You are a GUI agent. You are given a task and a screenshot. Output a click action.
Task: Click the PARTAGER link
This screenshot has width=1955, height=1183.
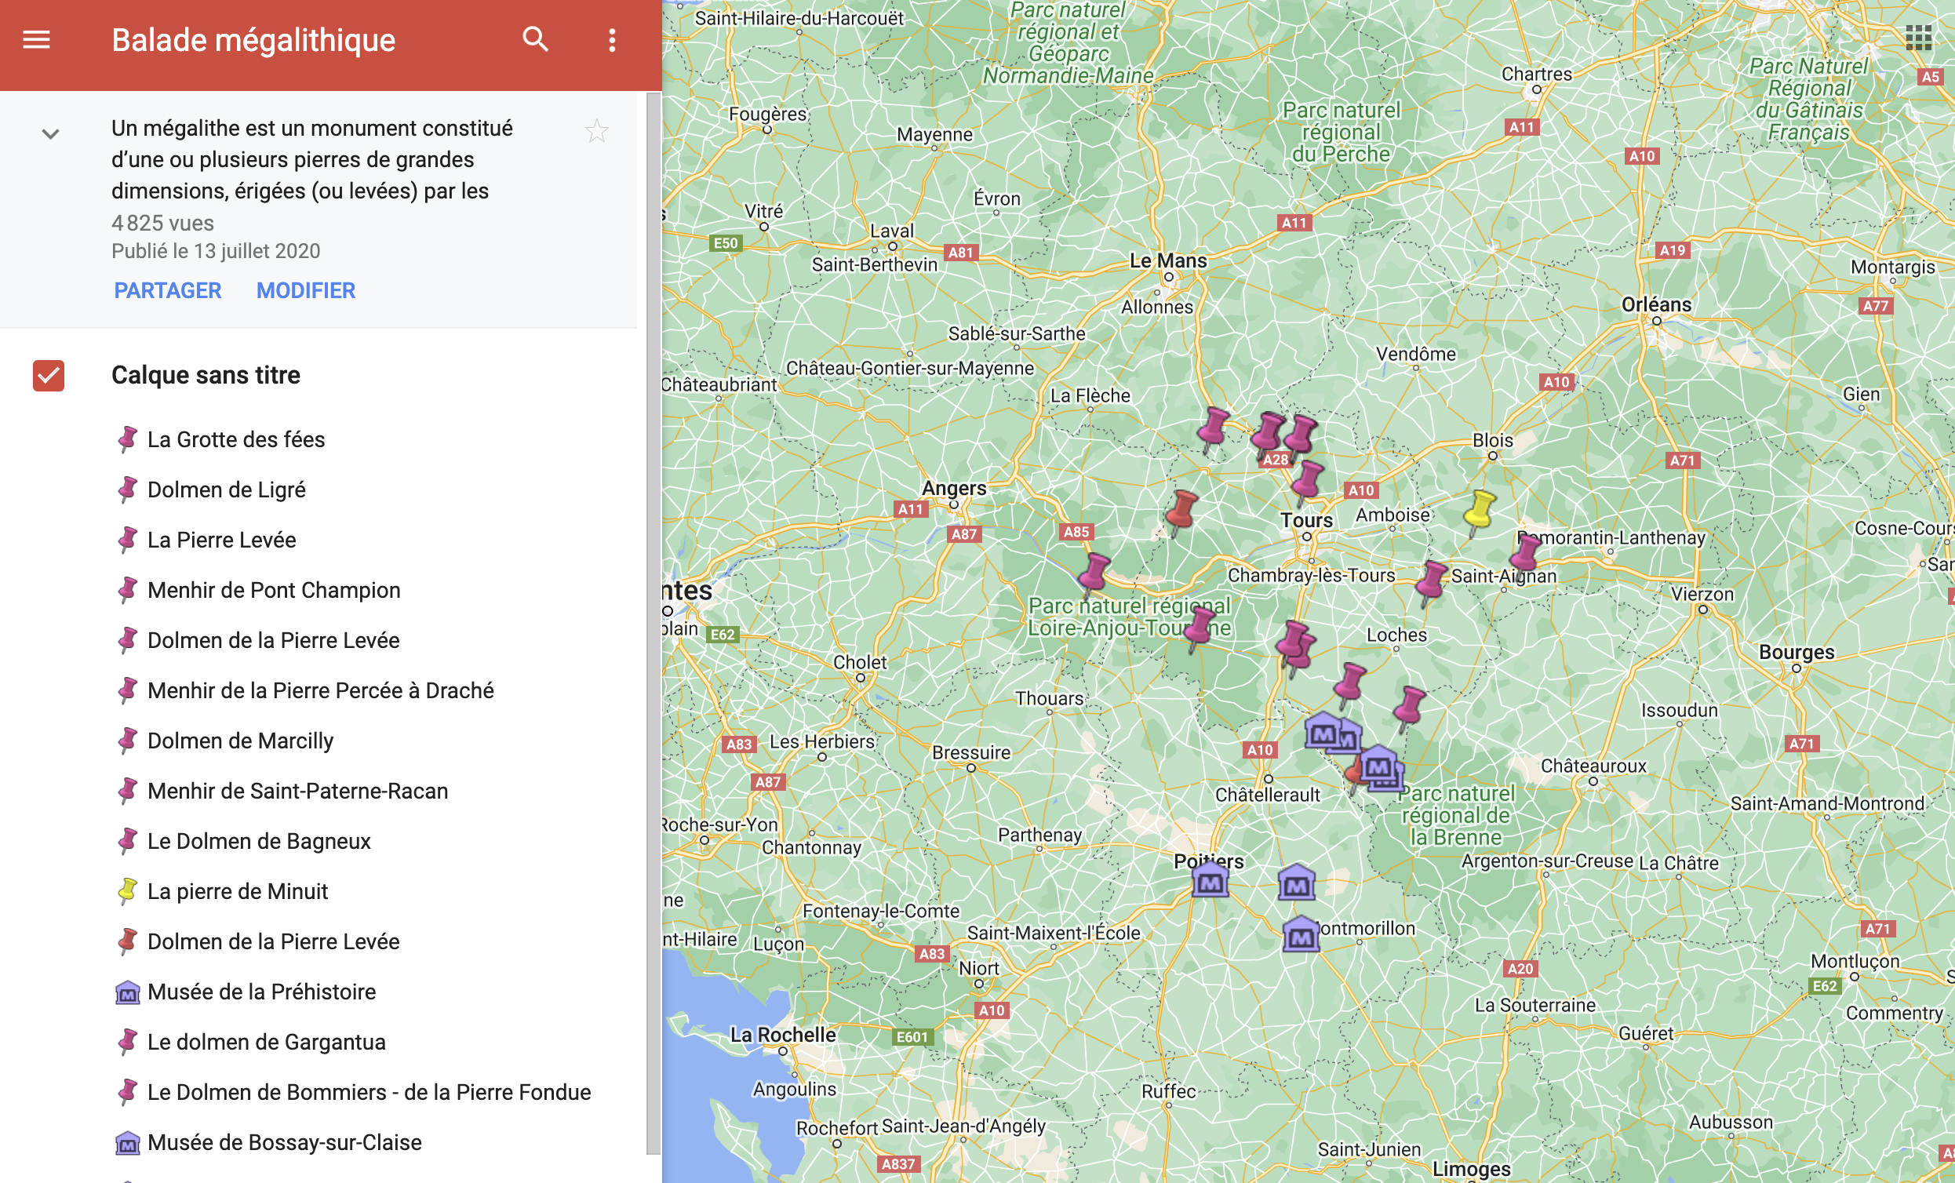(x=167, y=290)
